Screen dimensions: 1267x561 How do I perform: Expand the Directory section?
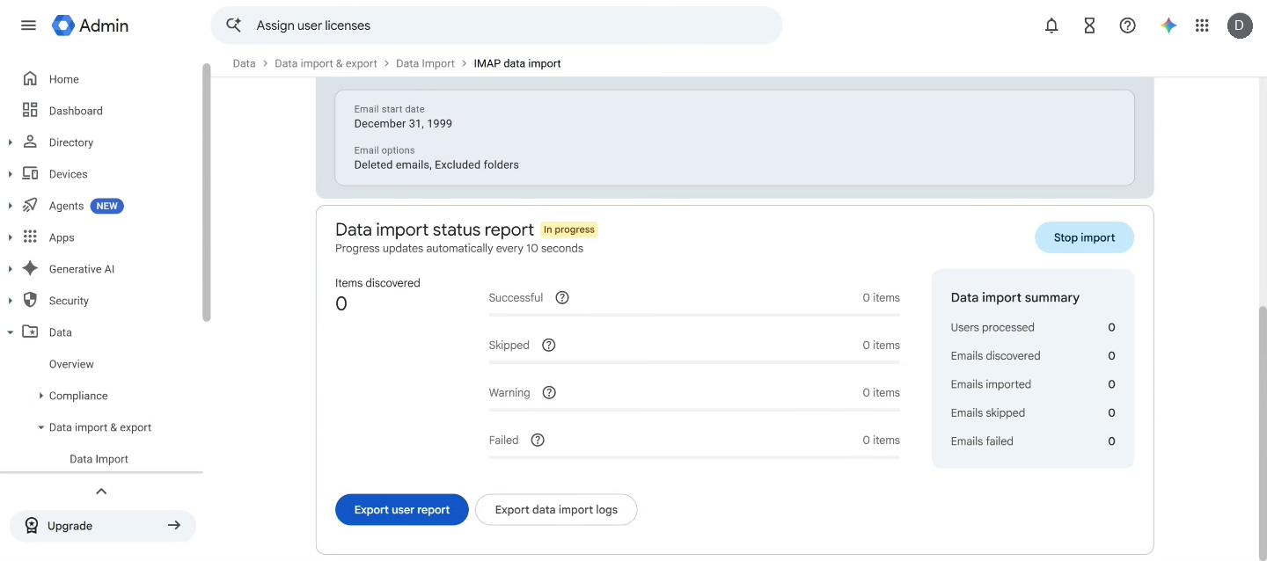[10, 142]
